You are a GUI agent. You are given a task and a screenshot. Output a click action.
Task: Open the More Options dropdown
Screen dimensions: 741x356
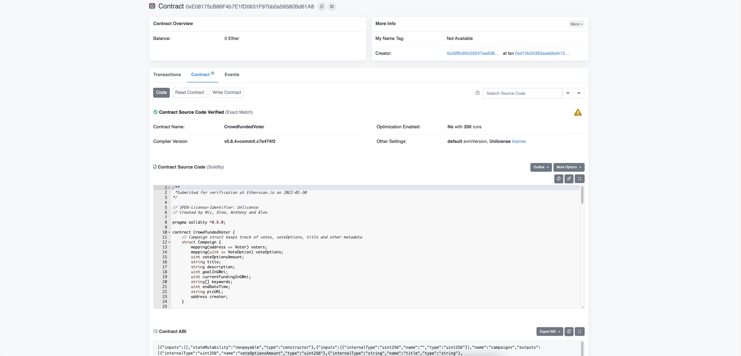coord(569,167)
